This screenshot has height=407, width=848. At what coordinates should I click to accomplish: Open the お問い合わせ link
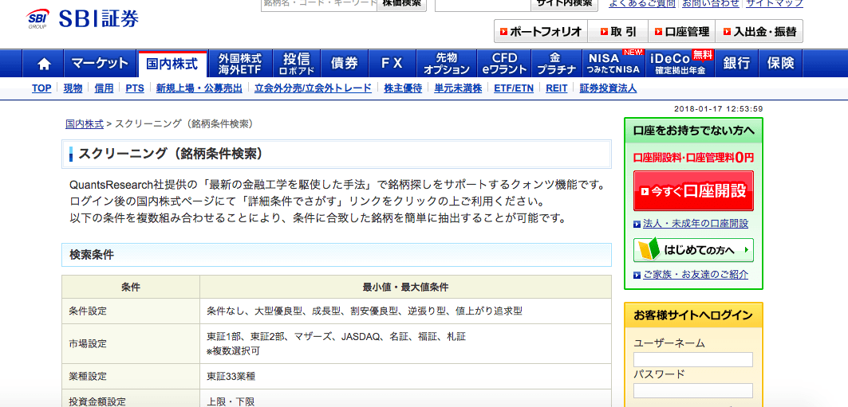(711, 4)
